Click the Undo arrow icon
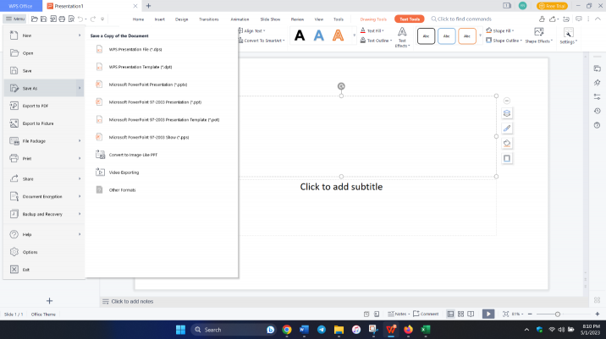The height and width of the screenshot is (339, 606). click(80, 19)
